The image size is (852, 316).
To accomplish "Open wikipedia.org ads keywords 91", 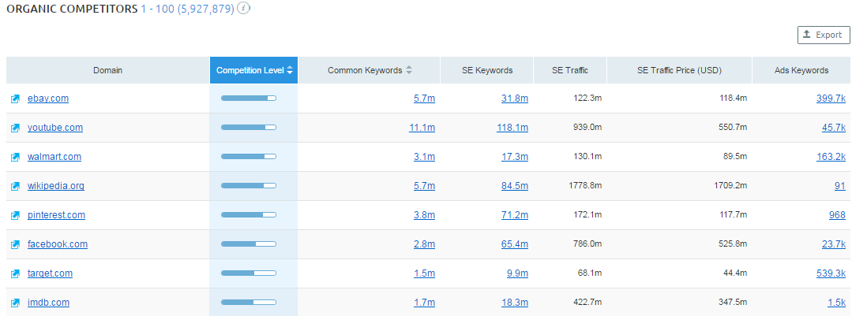I will (841, 186).
